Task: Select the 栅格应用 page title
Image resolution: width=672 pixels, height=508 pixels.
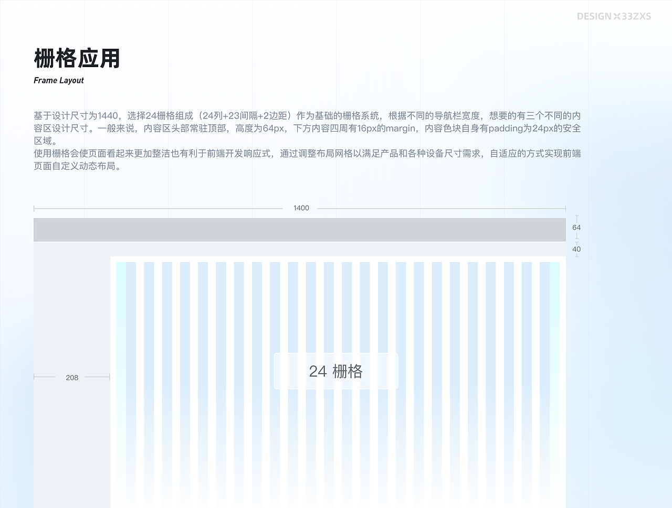Action: pyautogui.click(x=77, y=59)
